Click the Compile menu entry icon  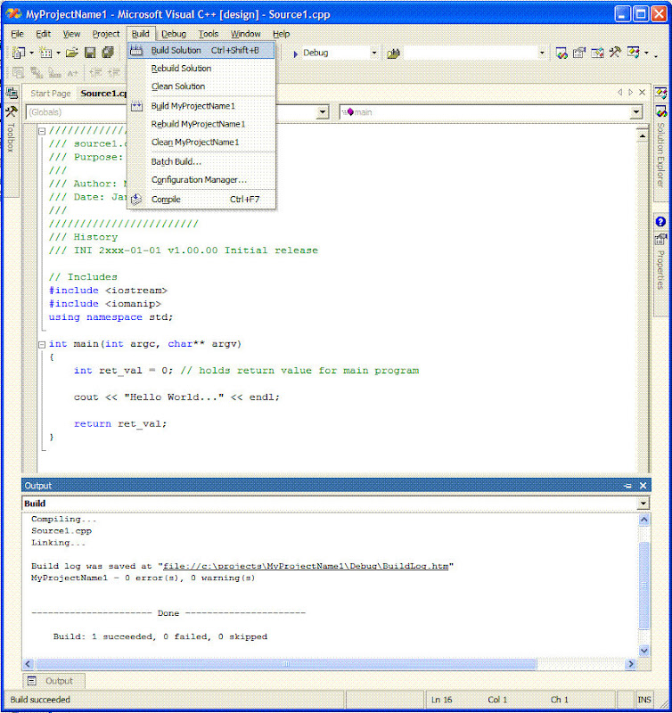[136, 199]
